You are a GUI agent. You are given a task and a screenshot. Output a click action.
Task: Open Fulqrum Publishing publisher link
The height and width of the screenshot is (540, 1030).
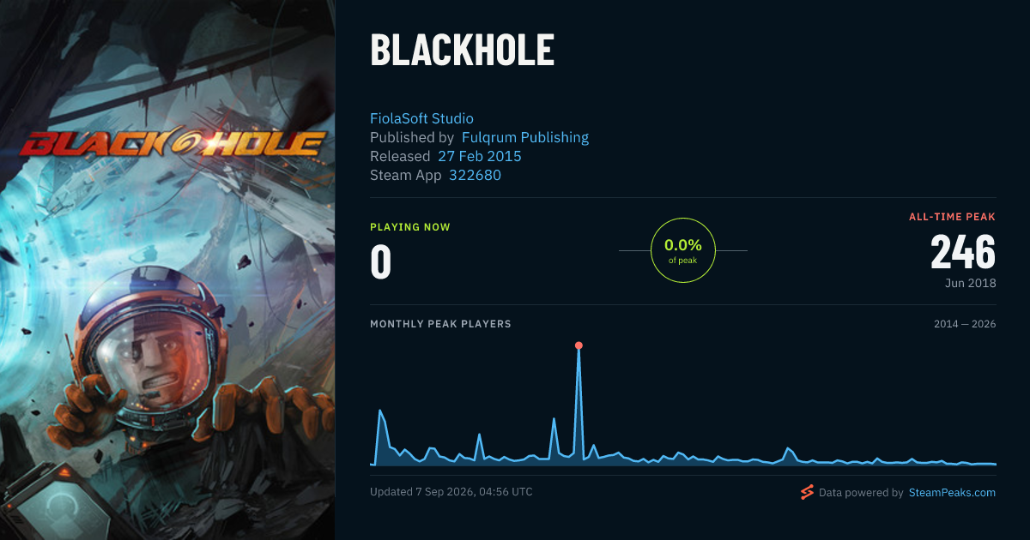click(x=525, y=137)
